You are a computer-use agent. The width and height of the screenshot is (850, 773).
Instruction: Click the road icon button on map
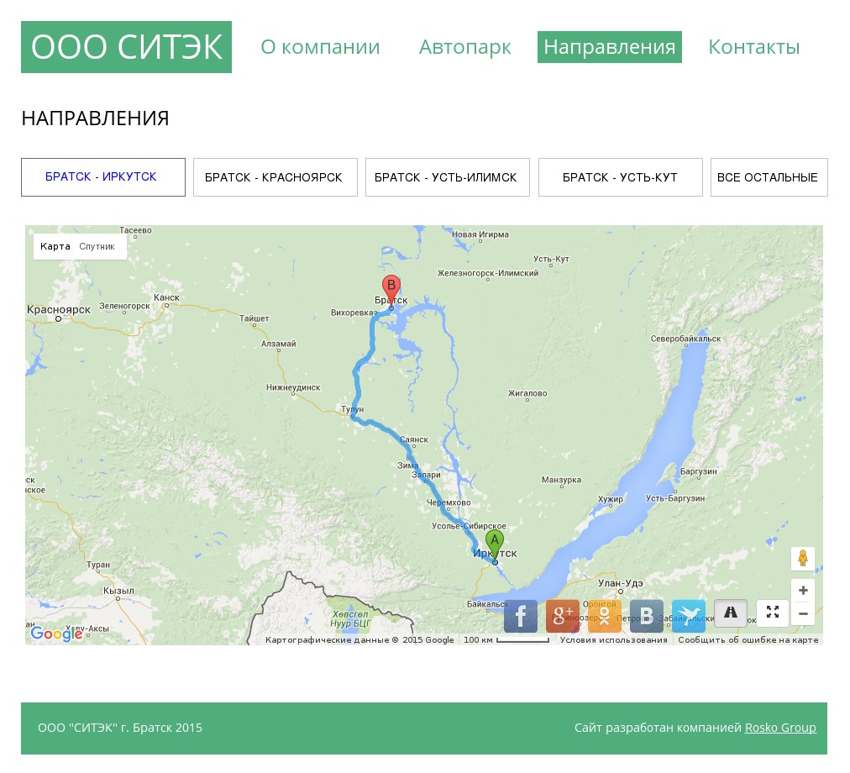tap(731, 613)
